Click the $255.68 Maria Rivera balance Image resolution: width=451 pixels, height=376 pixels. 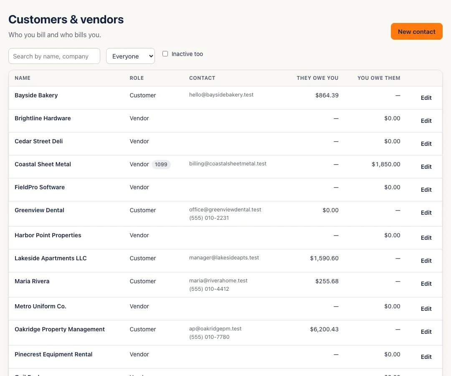[x=327, y=281]
